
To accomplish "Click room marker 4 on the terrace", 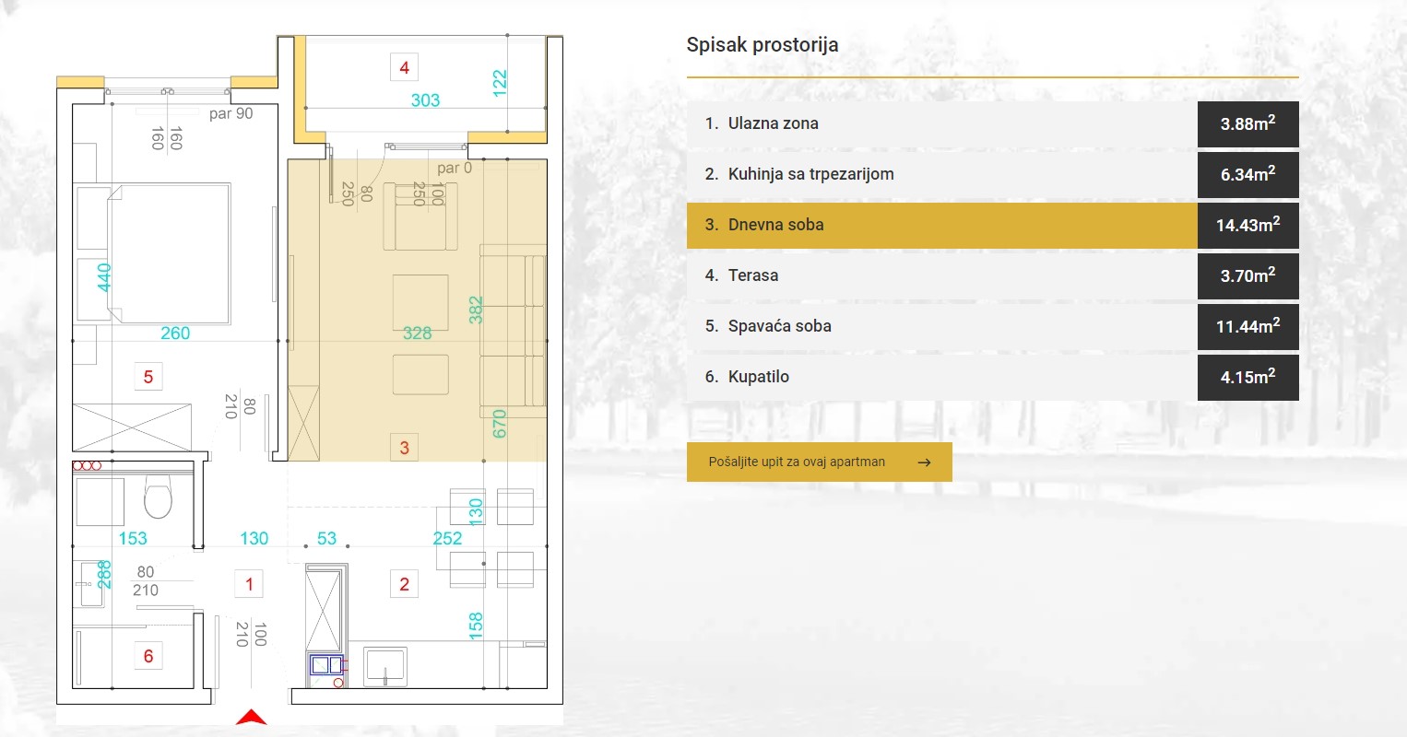I will click(404, 67).
